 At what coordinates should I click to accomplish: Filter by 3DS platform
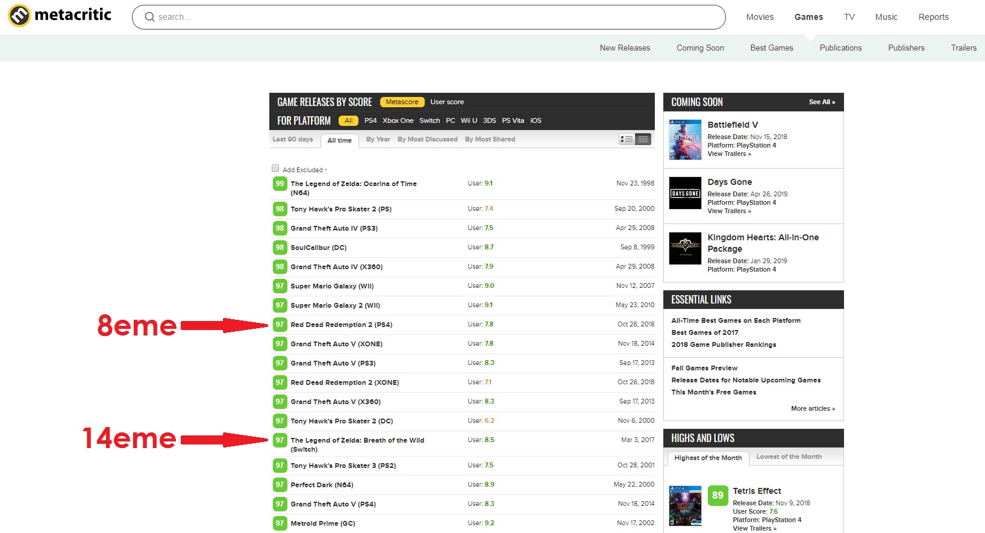tap(489, 121)
